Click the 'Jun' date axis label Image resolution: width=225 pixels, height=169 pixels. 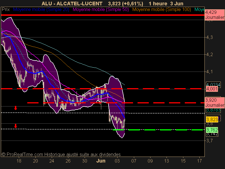101,161
